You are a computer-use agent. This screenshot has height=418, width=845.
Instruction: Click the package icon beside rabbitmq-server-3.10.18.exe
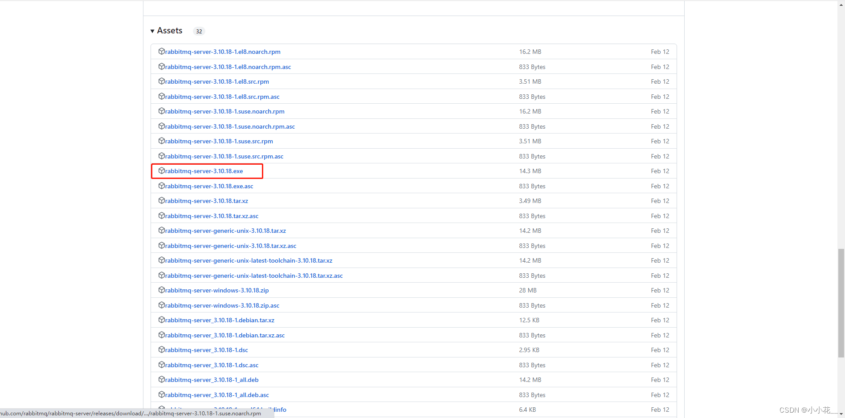coord(162,171)
